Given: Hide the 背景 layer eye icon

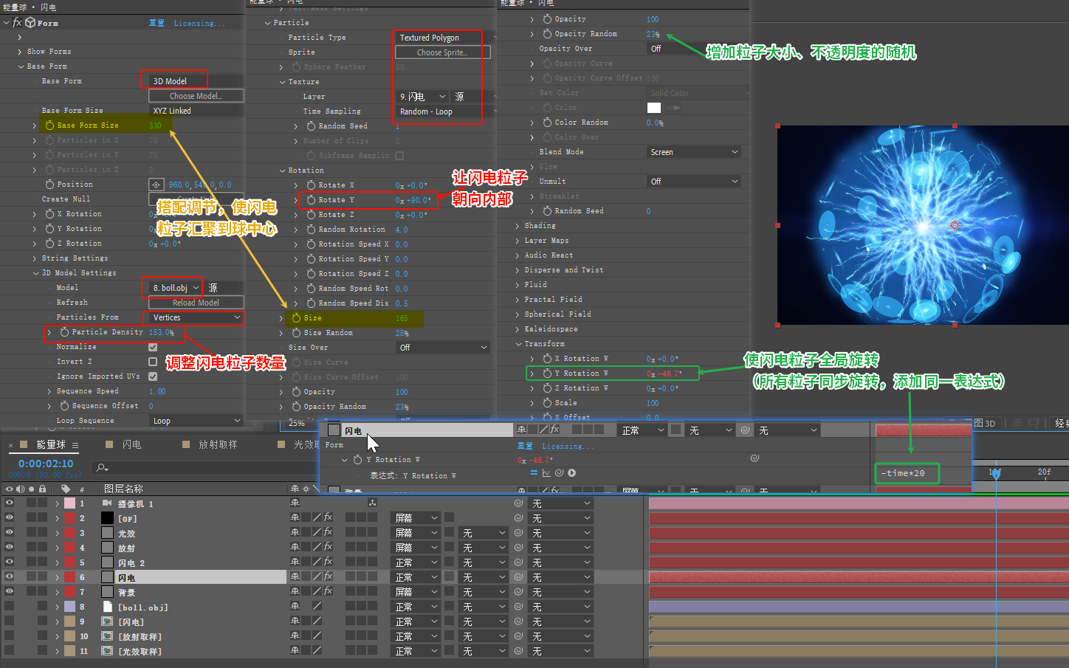Looking at the screenshot, I should tap(10, 592).
